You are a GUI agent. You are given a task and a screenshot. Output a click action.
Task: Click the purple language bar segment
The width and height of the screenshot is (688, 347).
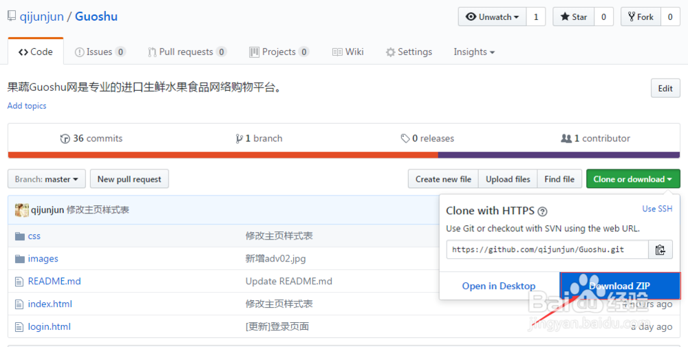click(559, 155)
